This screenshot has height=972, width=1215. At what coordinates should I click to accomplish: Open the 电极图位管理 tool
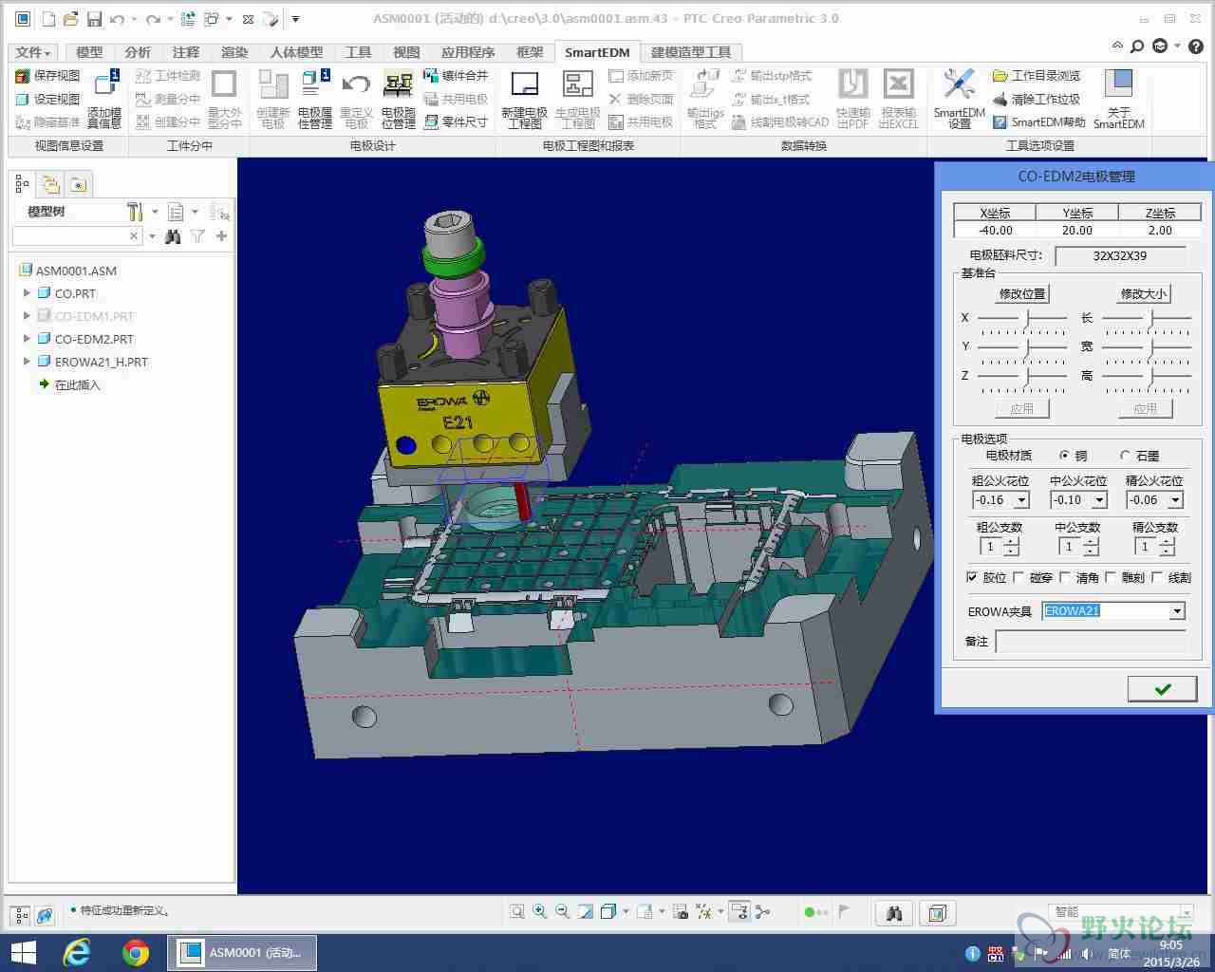point(398,99)
